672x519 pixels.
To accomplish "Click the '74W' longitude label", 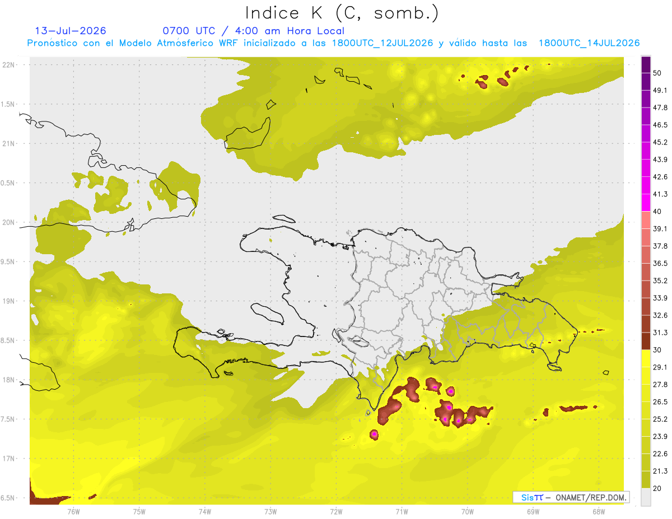I will click(x=205, y=512).
